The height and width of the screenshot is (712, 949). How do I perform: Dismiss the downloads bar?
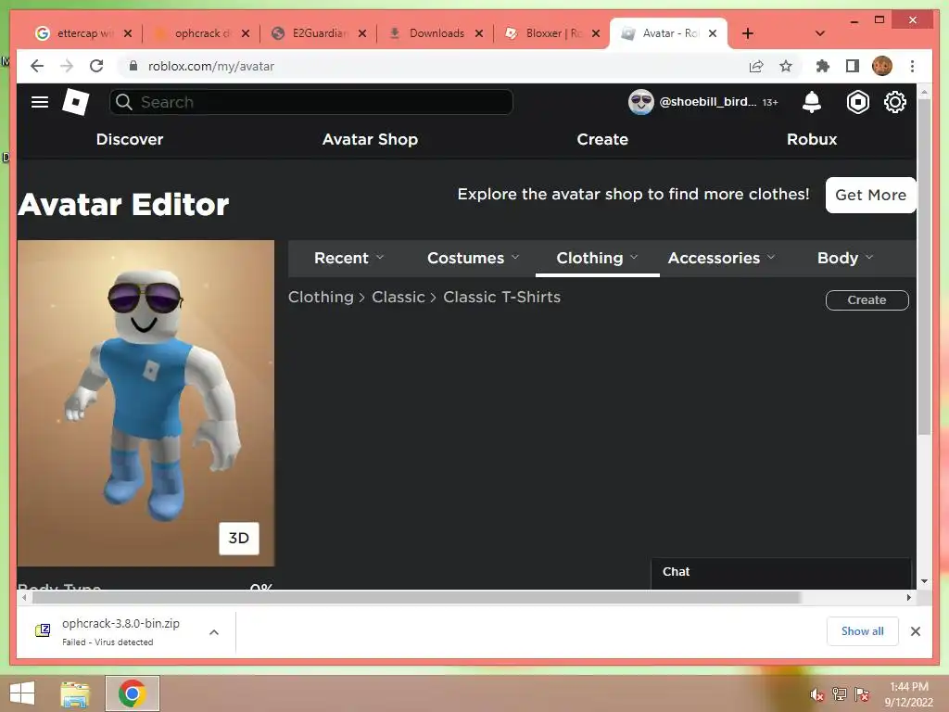point(915,631)
